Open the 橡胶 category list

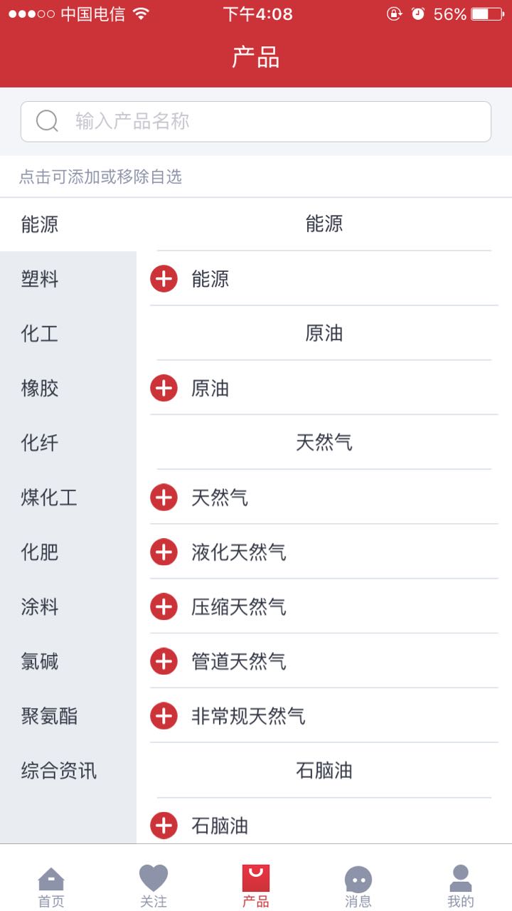coord(40,389)
